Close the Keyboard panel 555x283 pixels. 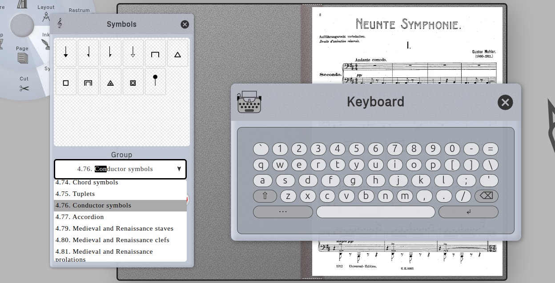tap(505, 103)
